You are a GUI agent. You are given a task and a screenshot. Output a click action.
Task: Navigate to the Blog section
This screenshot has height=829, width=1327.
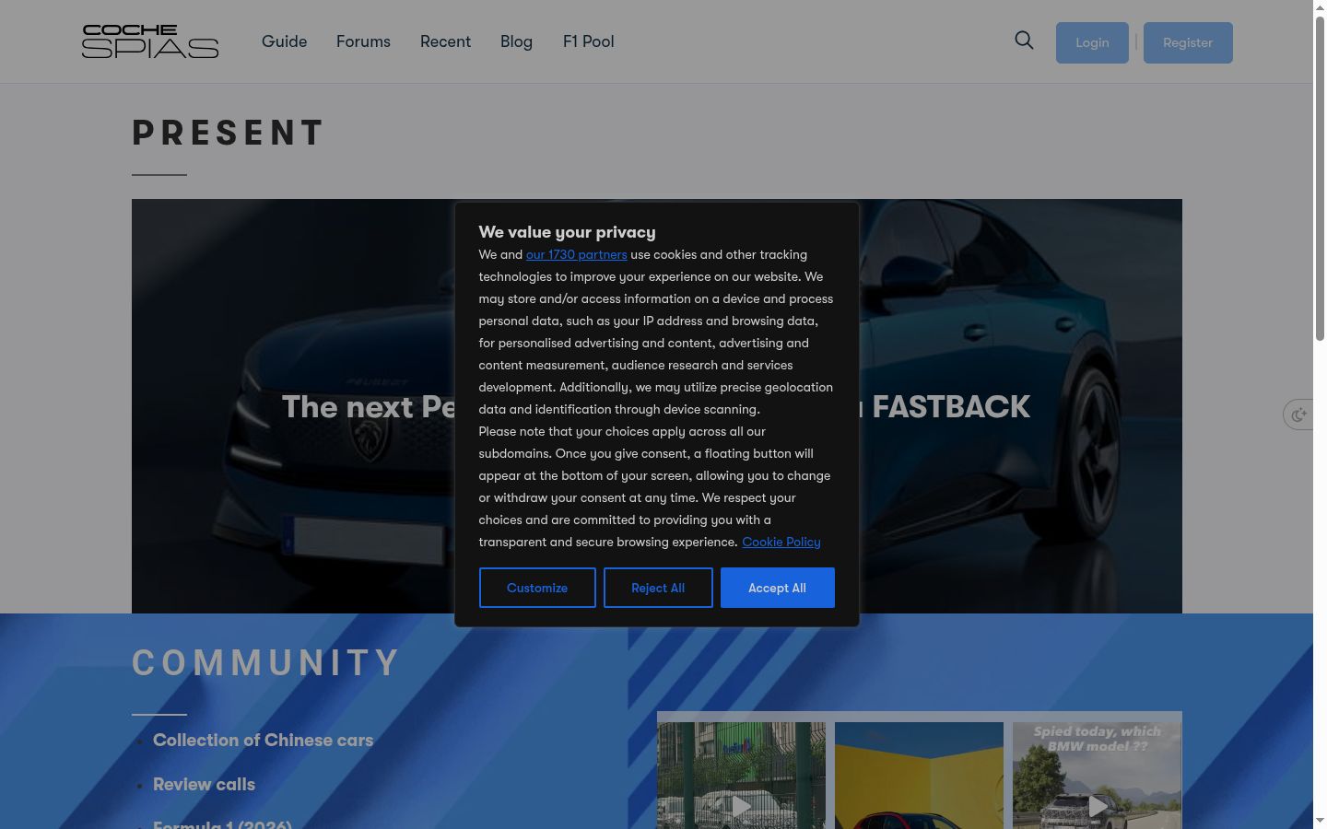pyautogui.click(x=516, y=41)
